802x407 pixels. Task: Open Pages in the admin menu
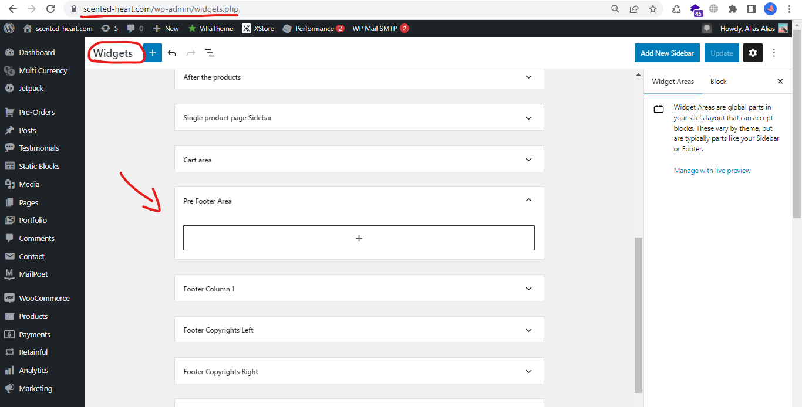click(x=28, y=202)
